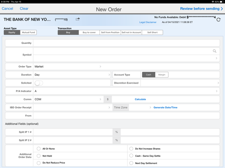Refresh funds using the circular arrow icon
Screen dimensions: 225x168
[218, 19]
